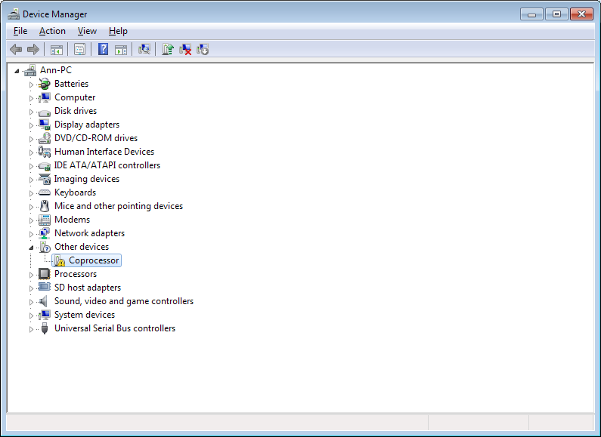601x437 pixels.
Task: Click the Disk drives category icon
Action: click(45, 112)
